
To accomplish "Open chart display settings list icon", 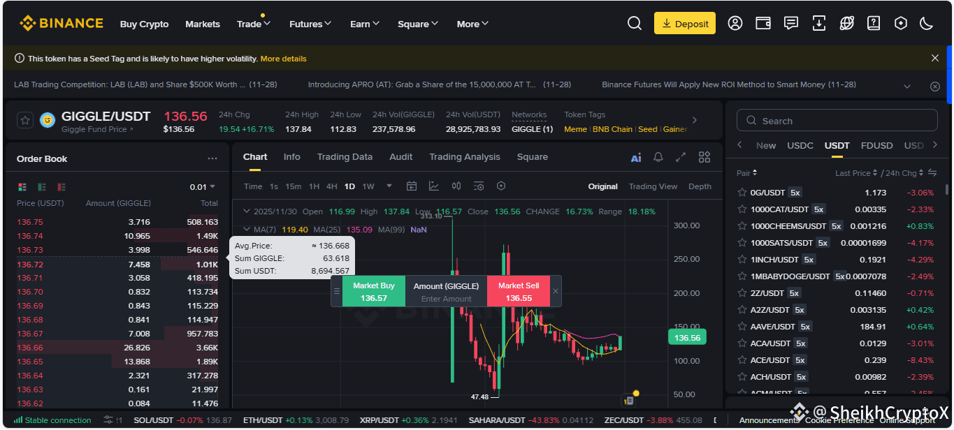I will click(479, 186).
